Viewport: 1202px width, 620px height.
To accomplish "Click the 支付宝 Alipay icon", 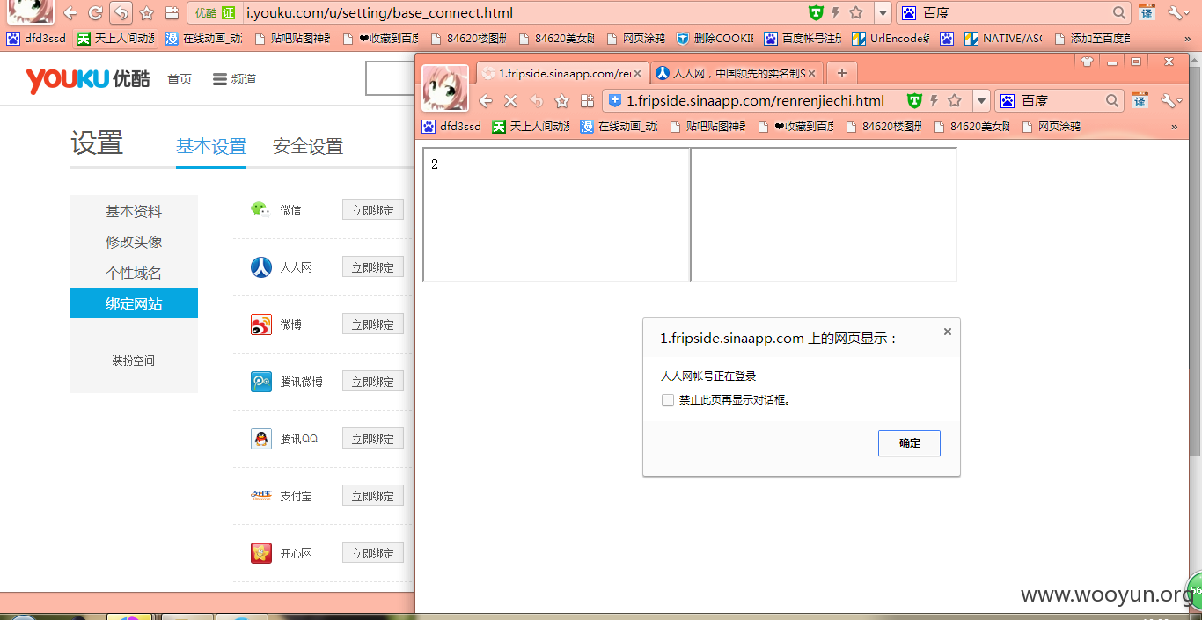I will point(261,496).
